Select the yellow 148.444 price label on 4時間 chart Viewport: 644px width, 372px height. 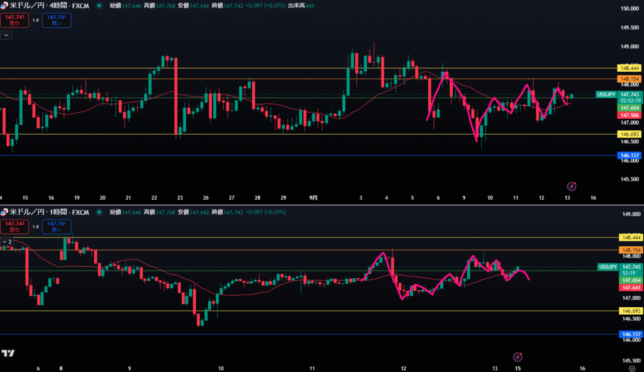click(629, 68)
